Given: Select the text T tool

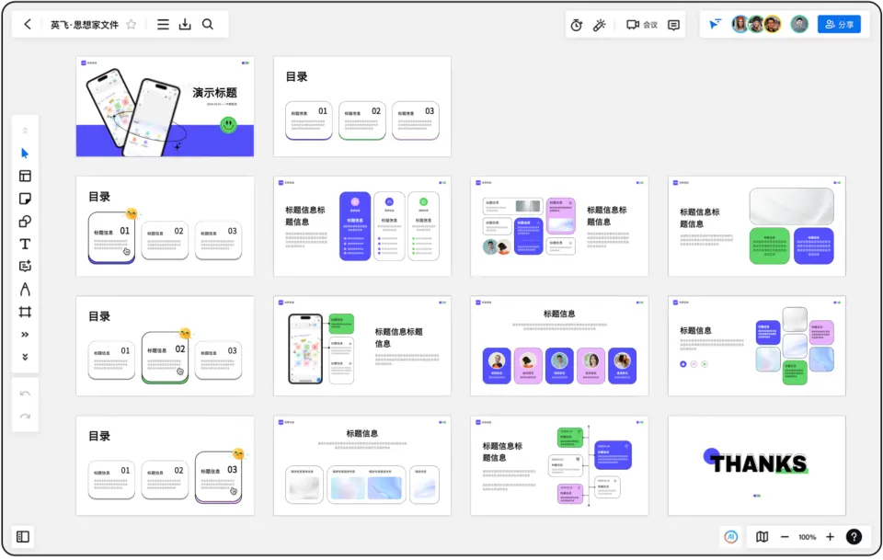Looking at the screenshot, I should coord(25,244).
